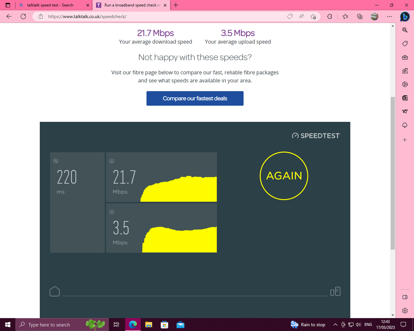Viewport: 414px width, 331px height.
Task: Open the sidebar Shopping tag icon
Action: (405, 43)
